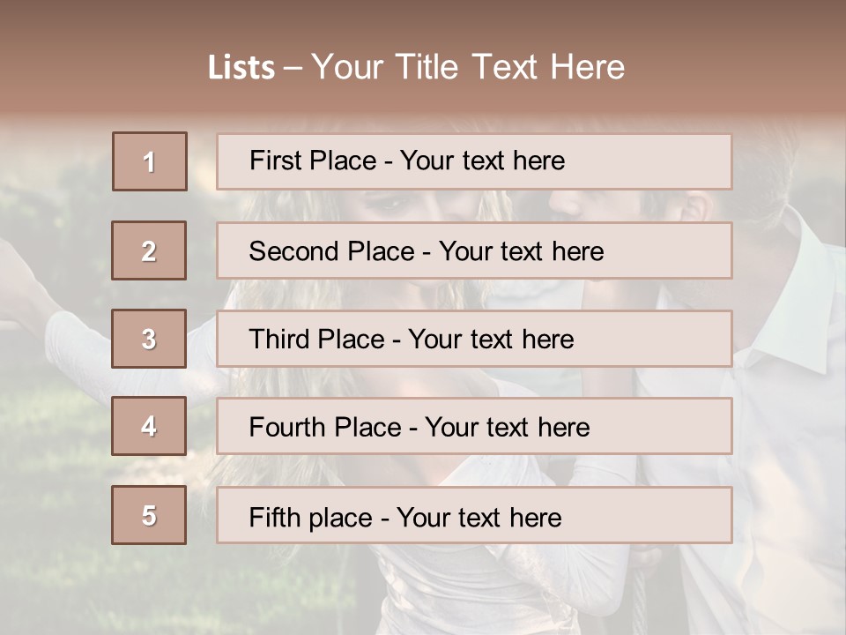The image size is (846, 635).
Task: Click the bold word Lists in title
Action: pyautogui.click(x=241, y=68)
